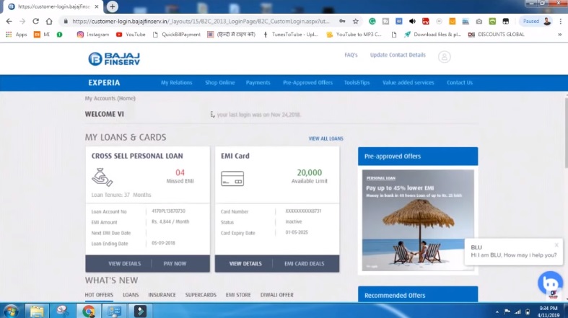Open Windows Start button
Viewport: 568px width, 318px height.
[x=11, y=311]
